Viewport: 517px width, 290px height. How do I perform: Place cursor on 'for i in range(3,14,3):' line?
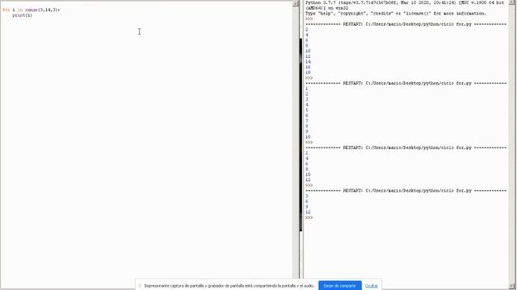pyautogui.click(x=32, y=10)
